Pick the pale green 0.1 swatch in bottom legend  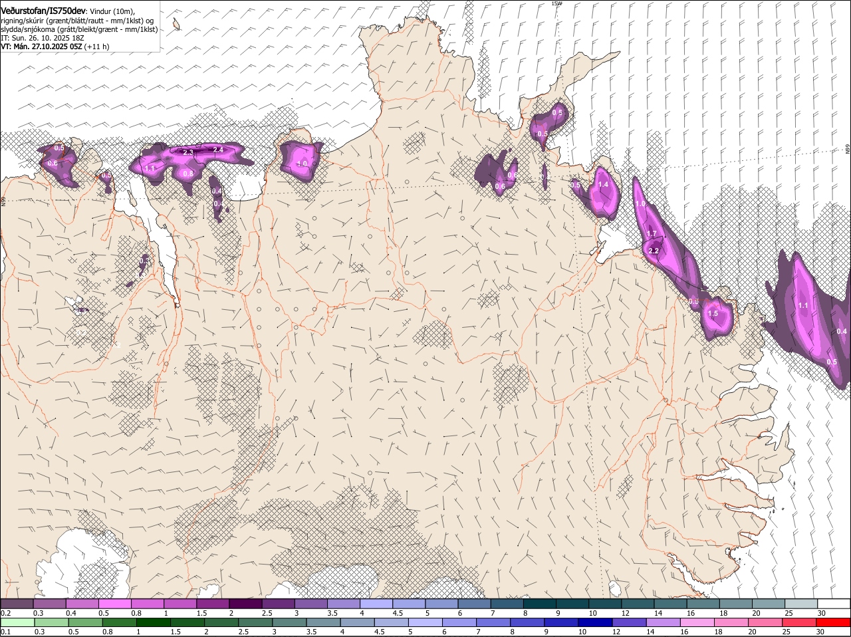(x=17, y=623)
